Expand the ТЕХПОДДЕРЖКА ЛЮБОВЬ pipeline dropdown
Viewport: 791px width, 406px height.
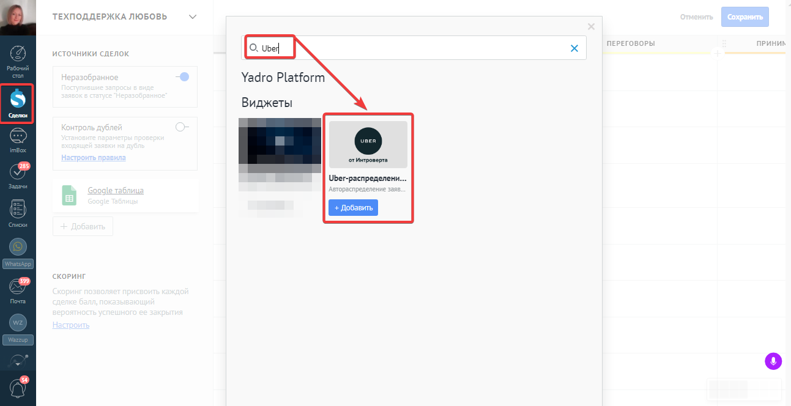point(193,17)
